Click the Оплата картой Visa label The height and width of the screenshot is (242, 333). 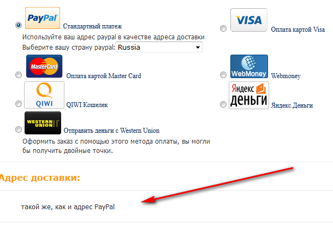[x=298, y=29]
